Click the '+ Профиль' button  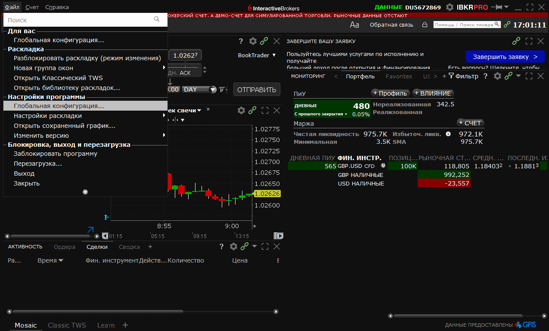[x=390, y=93]
